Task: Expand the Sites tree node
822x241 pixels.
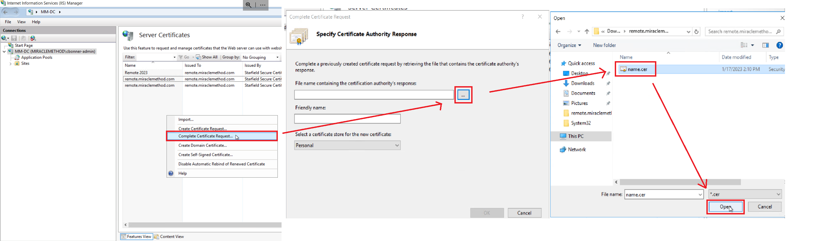Action: (x=11, y=64)
